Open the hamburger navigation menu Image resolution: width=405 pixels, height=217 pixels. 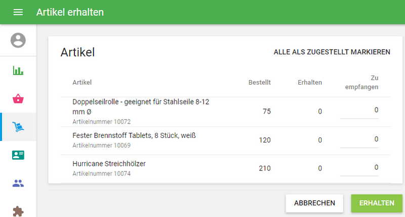coord(18,12)
